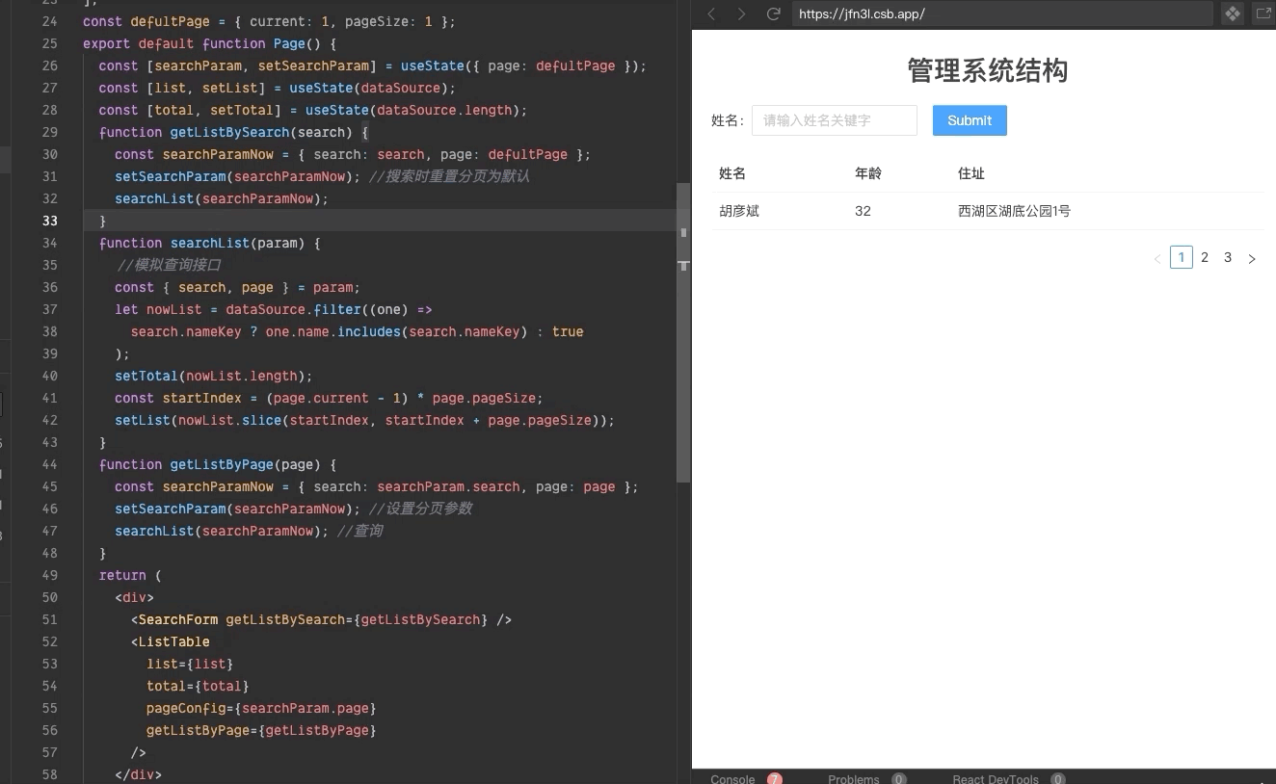Click the line with one.name.includes(search.nameKey)

click(x=358, y=331)
